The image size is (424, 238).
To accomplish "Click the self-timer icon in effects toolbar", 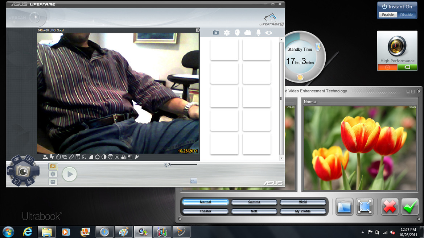I will click(58, 157).
